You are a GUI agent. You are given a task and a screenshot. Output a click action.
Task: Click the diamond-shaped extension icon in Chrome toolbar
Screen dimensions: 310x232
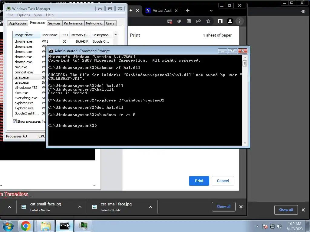click(179, 21)
